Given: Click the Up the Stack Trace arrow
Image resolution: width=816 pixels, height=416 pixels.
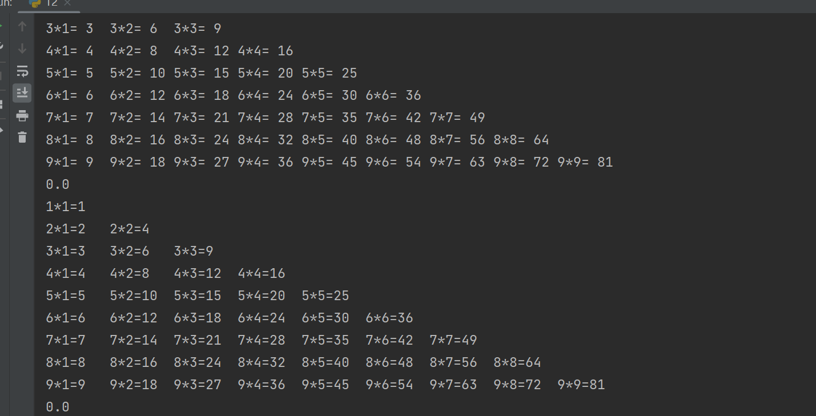Looking at the screenshot, I should (x=22, y=26).
